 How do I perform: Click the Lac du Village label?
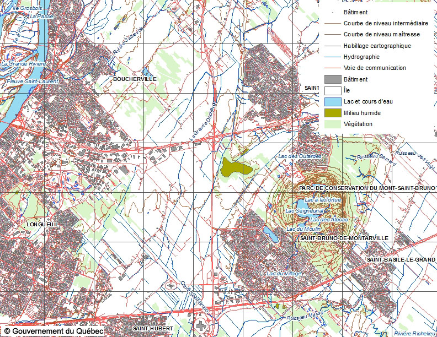pos(284,273)
